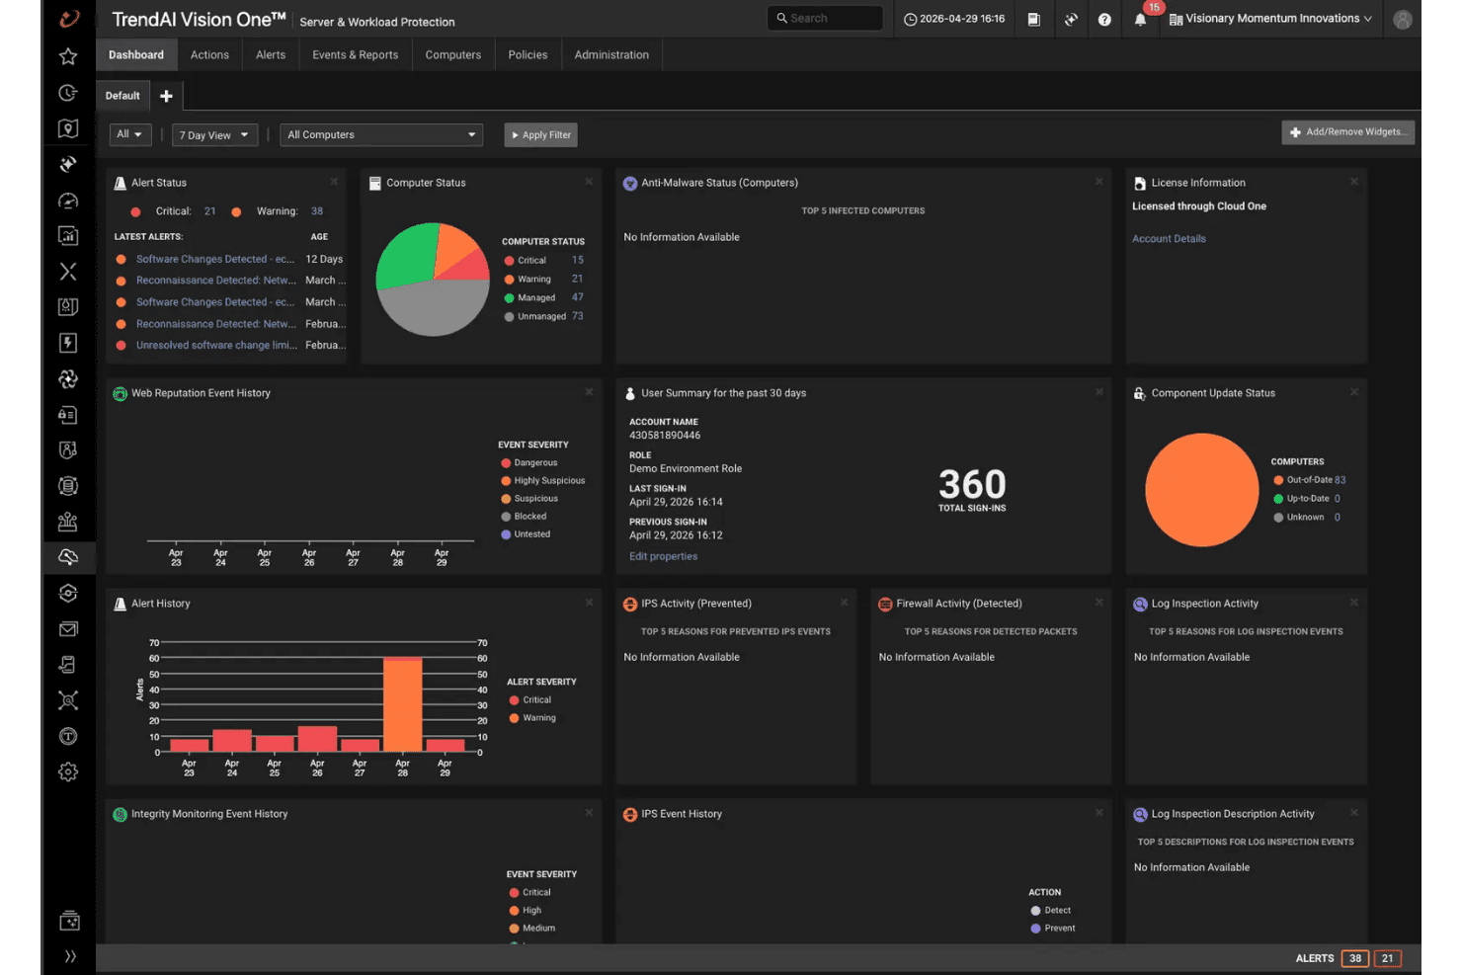Open the map pin sidebar icon
Image resolution: width=1462 pixels, height=975 pixels.
click(x=68, y=128)
